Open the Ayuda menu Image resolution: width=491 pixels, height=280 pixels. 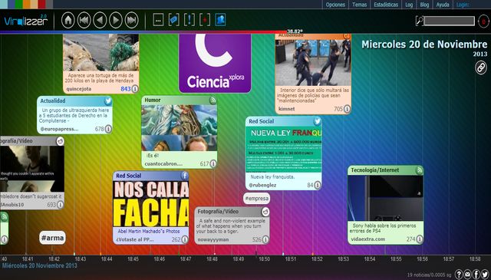point(443,5)
